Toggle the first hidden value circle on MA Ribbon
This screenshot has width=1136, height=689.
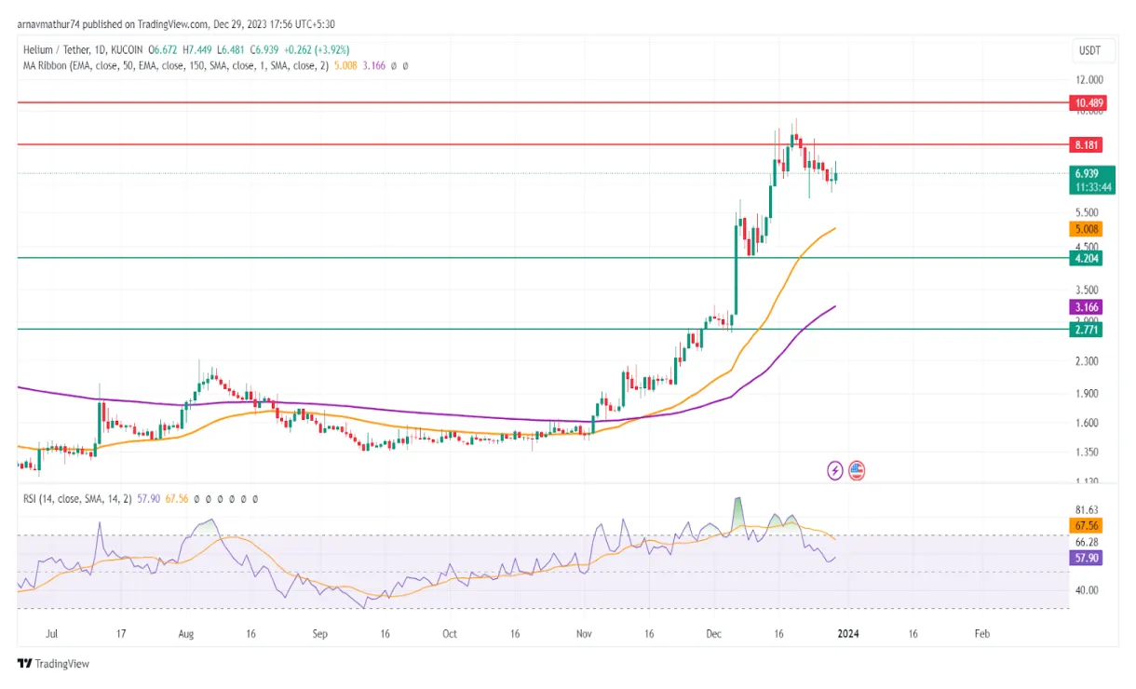point(394,66)
